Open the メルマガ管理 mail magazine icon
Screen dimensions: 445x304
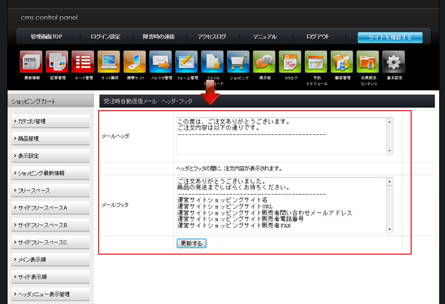(160, 62)
